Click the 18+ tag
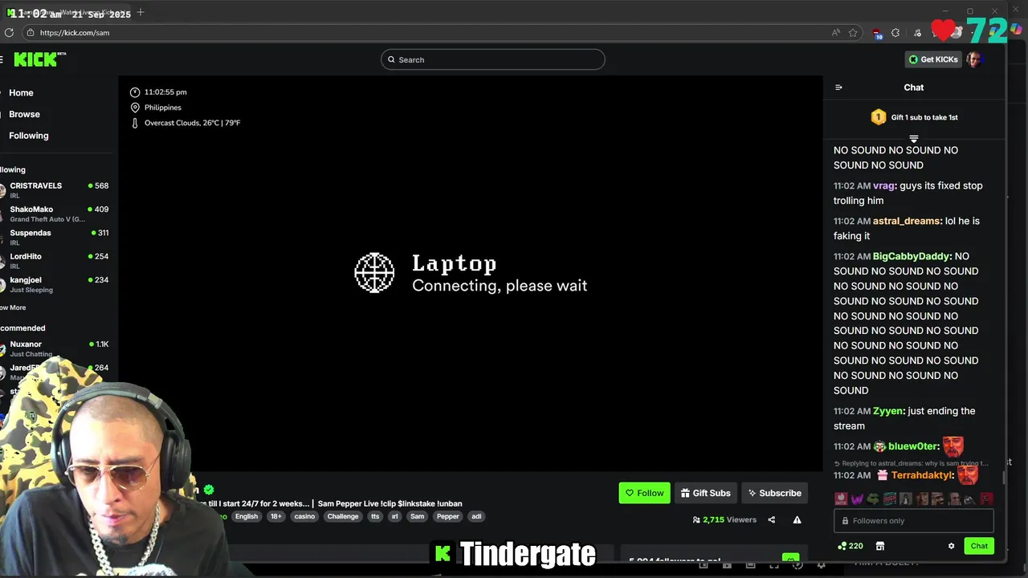1028x578 pixels. (276, 516)
